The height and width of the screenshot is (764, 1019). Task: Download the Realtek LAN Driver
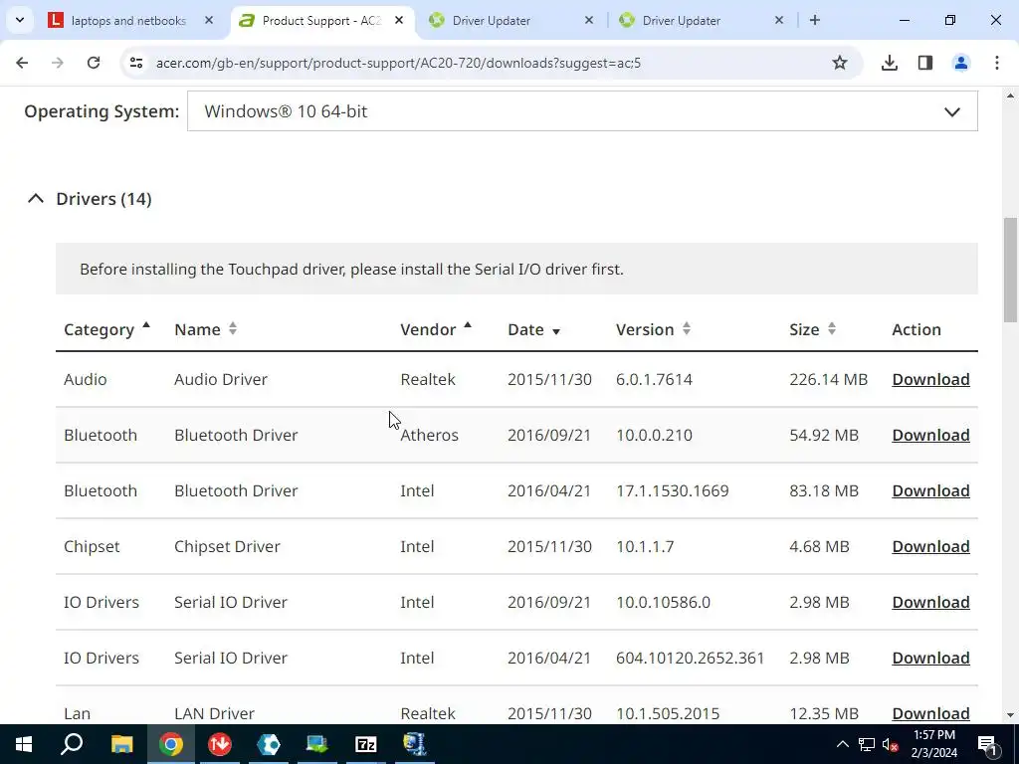[x=930, y=713]
